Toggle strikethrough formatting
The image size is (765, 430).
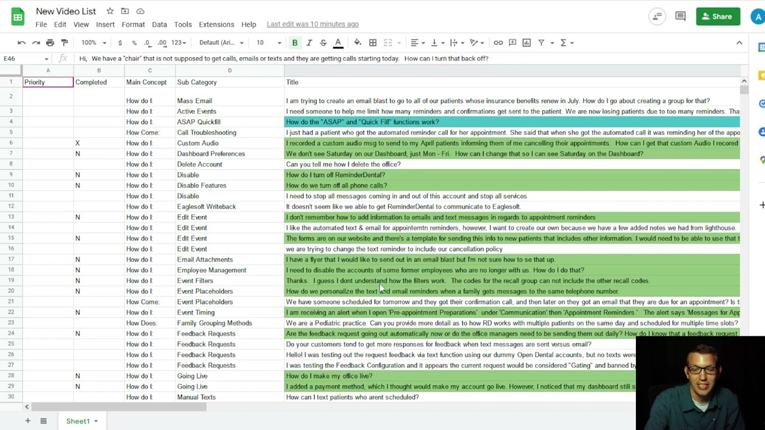tap(323, 42)
